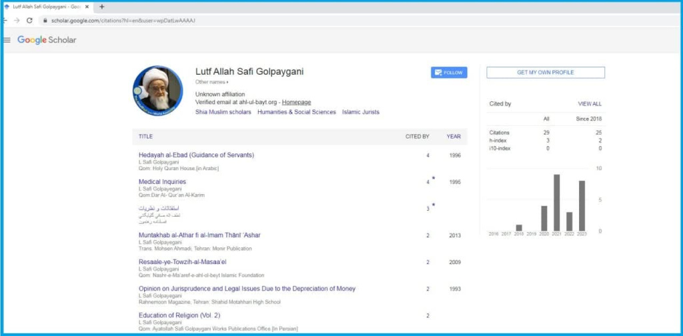Open the Hedayah al-Ebad article

pyautogui.click(x=196, y=155)
